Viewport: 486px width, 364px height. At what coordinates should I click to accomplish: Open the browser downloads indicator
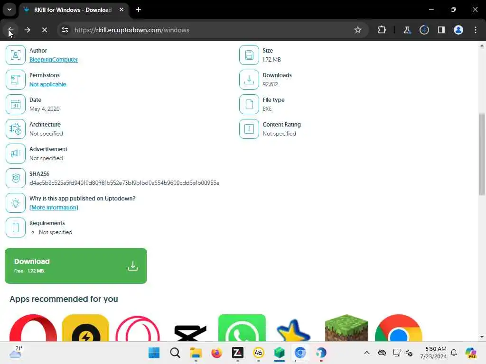424,30
